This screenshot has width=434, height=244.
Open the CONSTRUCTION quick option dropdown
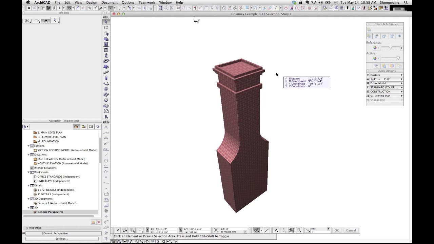[x=386, y=91]
